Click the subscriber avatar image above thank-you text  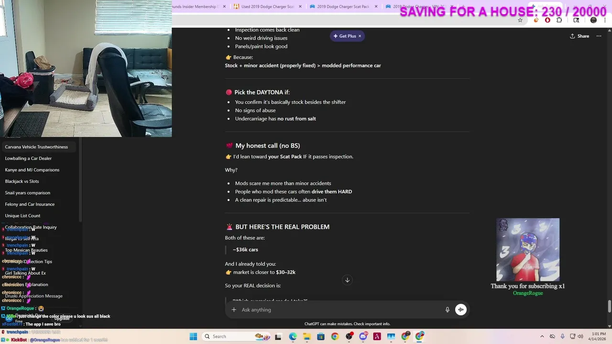528,250
